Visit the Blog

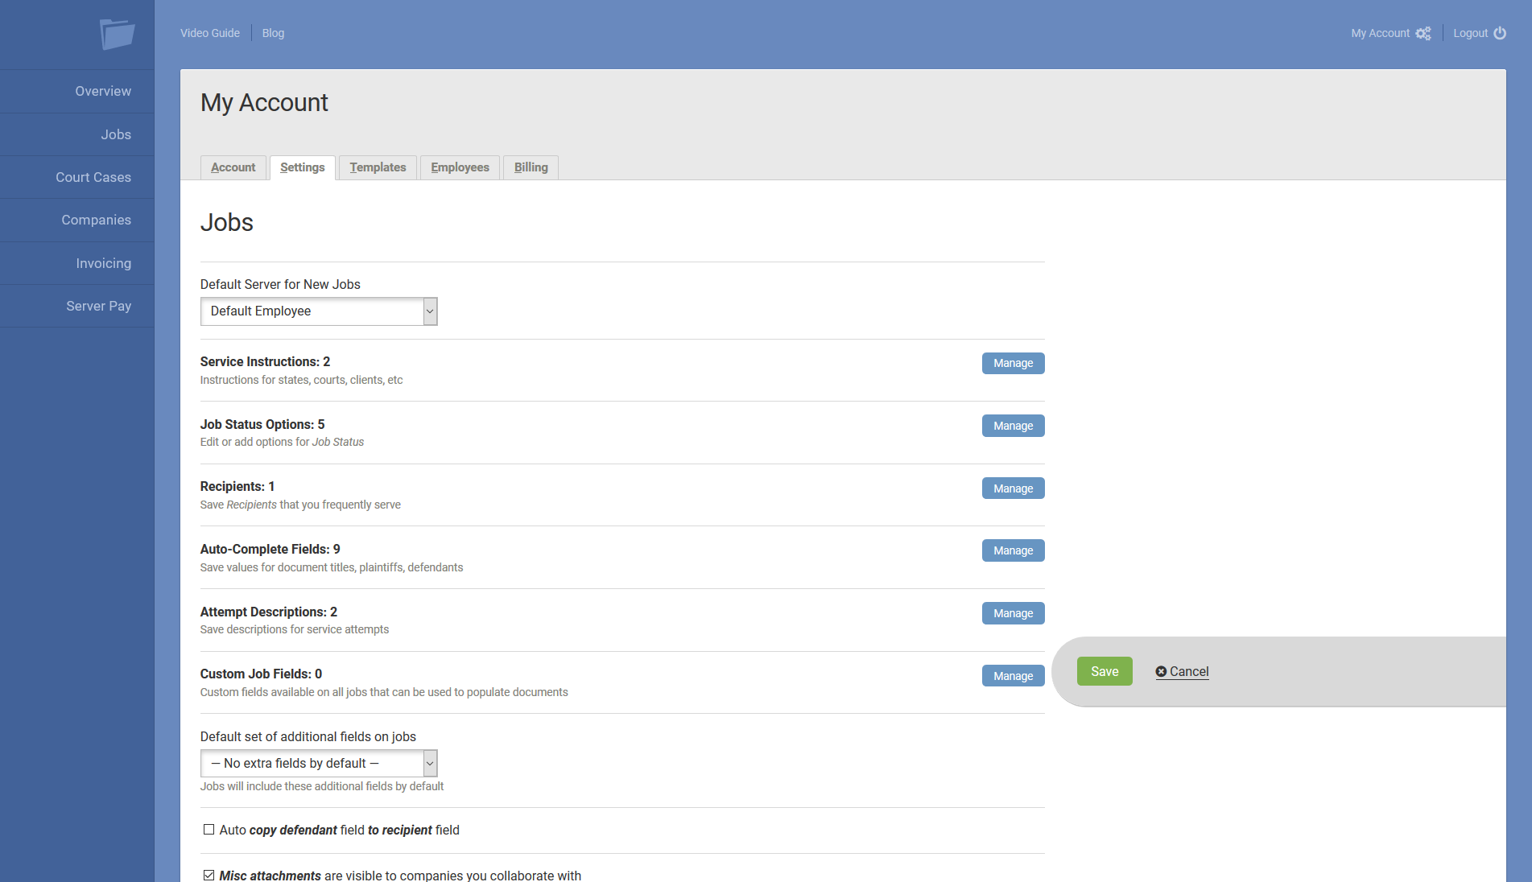pyautogui.click(x=273, y=33)
